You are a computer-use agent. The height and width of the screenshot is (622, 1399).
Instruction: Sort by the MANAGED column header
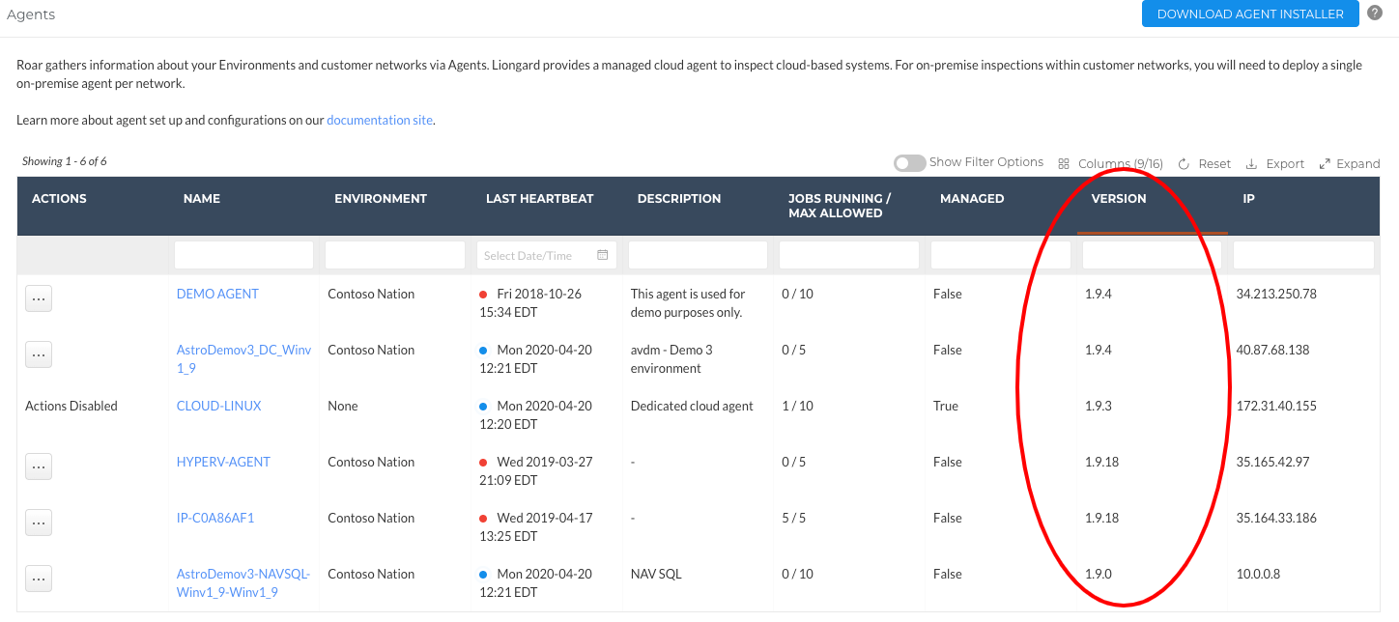click(x=972, y=198)
